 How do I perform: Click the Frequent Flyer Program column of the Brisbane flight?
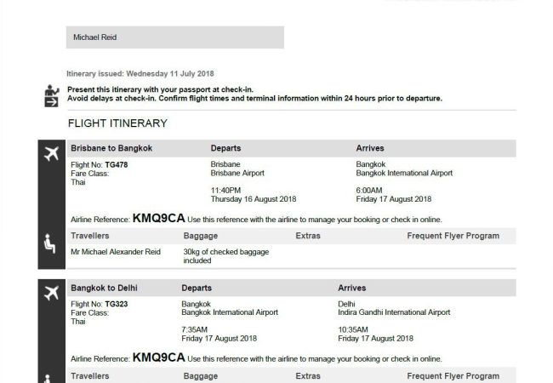coord(453,236)
